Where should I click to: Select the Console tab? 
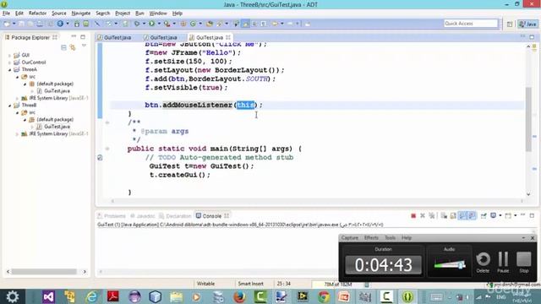coord(212,216)
